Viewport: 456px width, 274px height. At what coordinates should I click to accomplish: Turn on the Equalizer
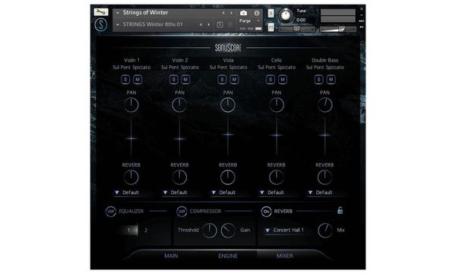[111, 212]
